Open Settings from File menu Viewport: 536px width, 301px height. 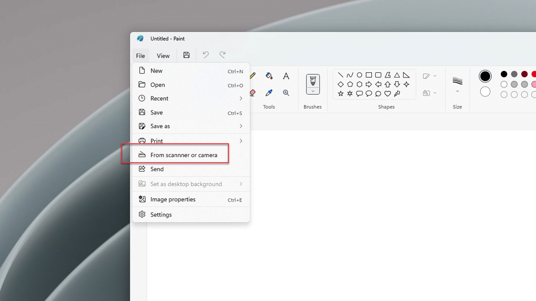(x=161, y=215)
